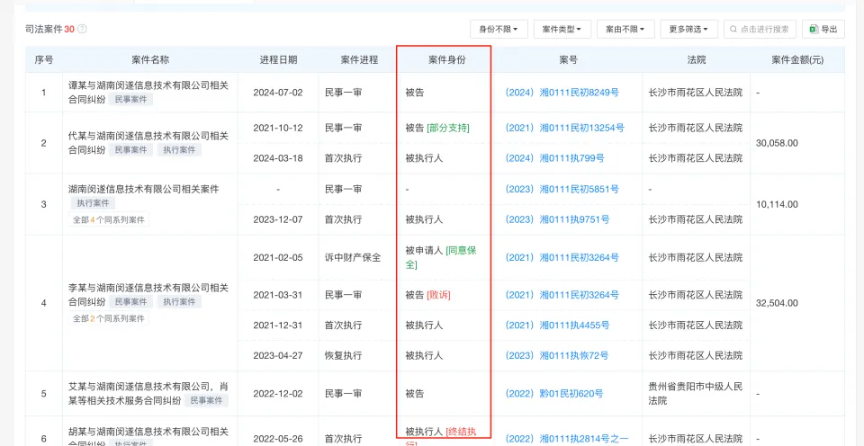Click the date 2022-12-02

(x=278, y=393)
